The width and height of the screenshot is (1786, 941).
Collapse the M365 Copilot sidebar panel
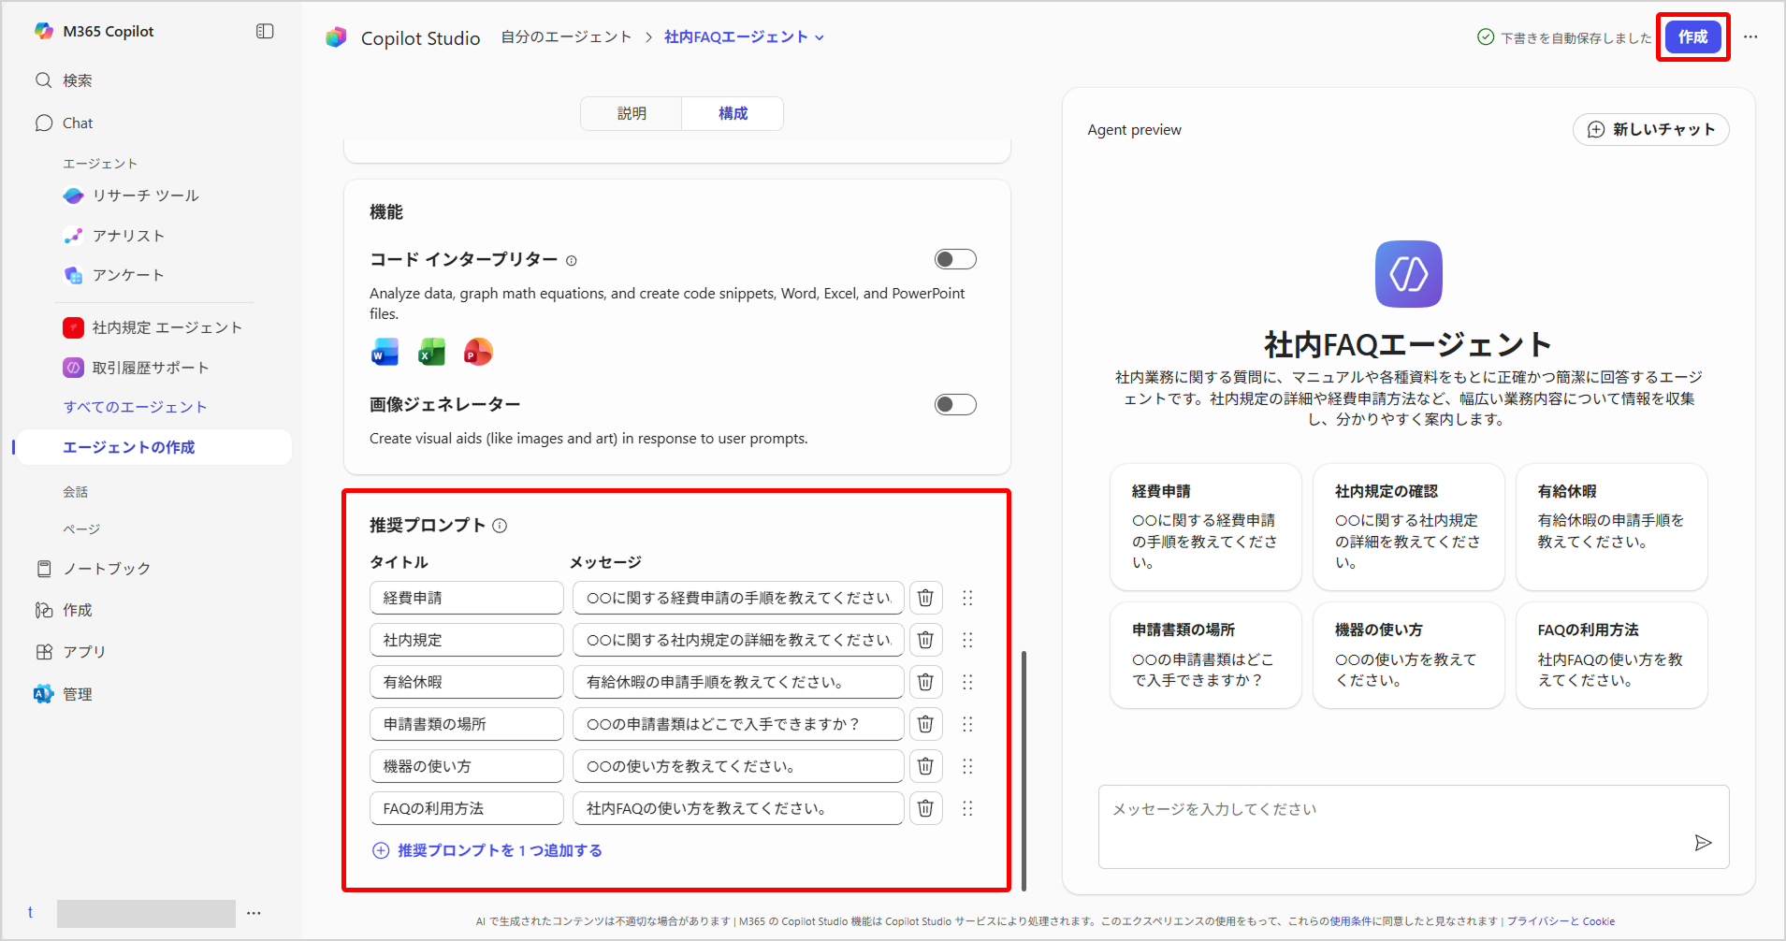(265, 31)
